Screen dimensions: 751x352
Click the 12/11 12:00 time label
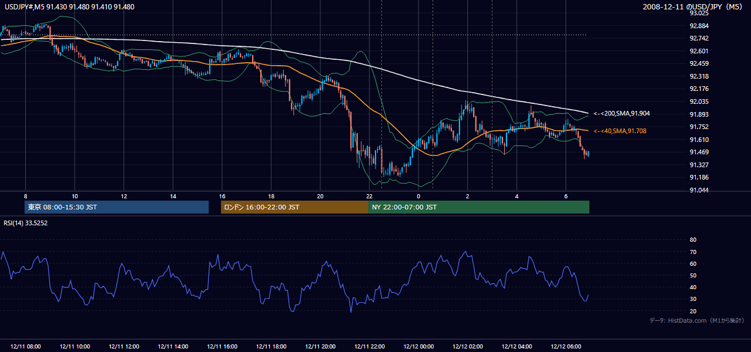tap(123, 346)
